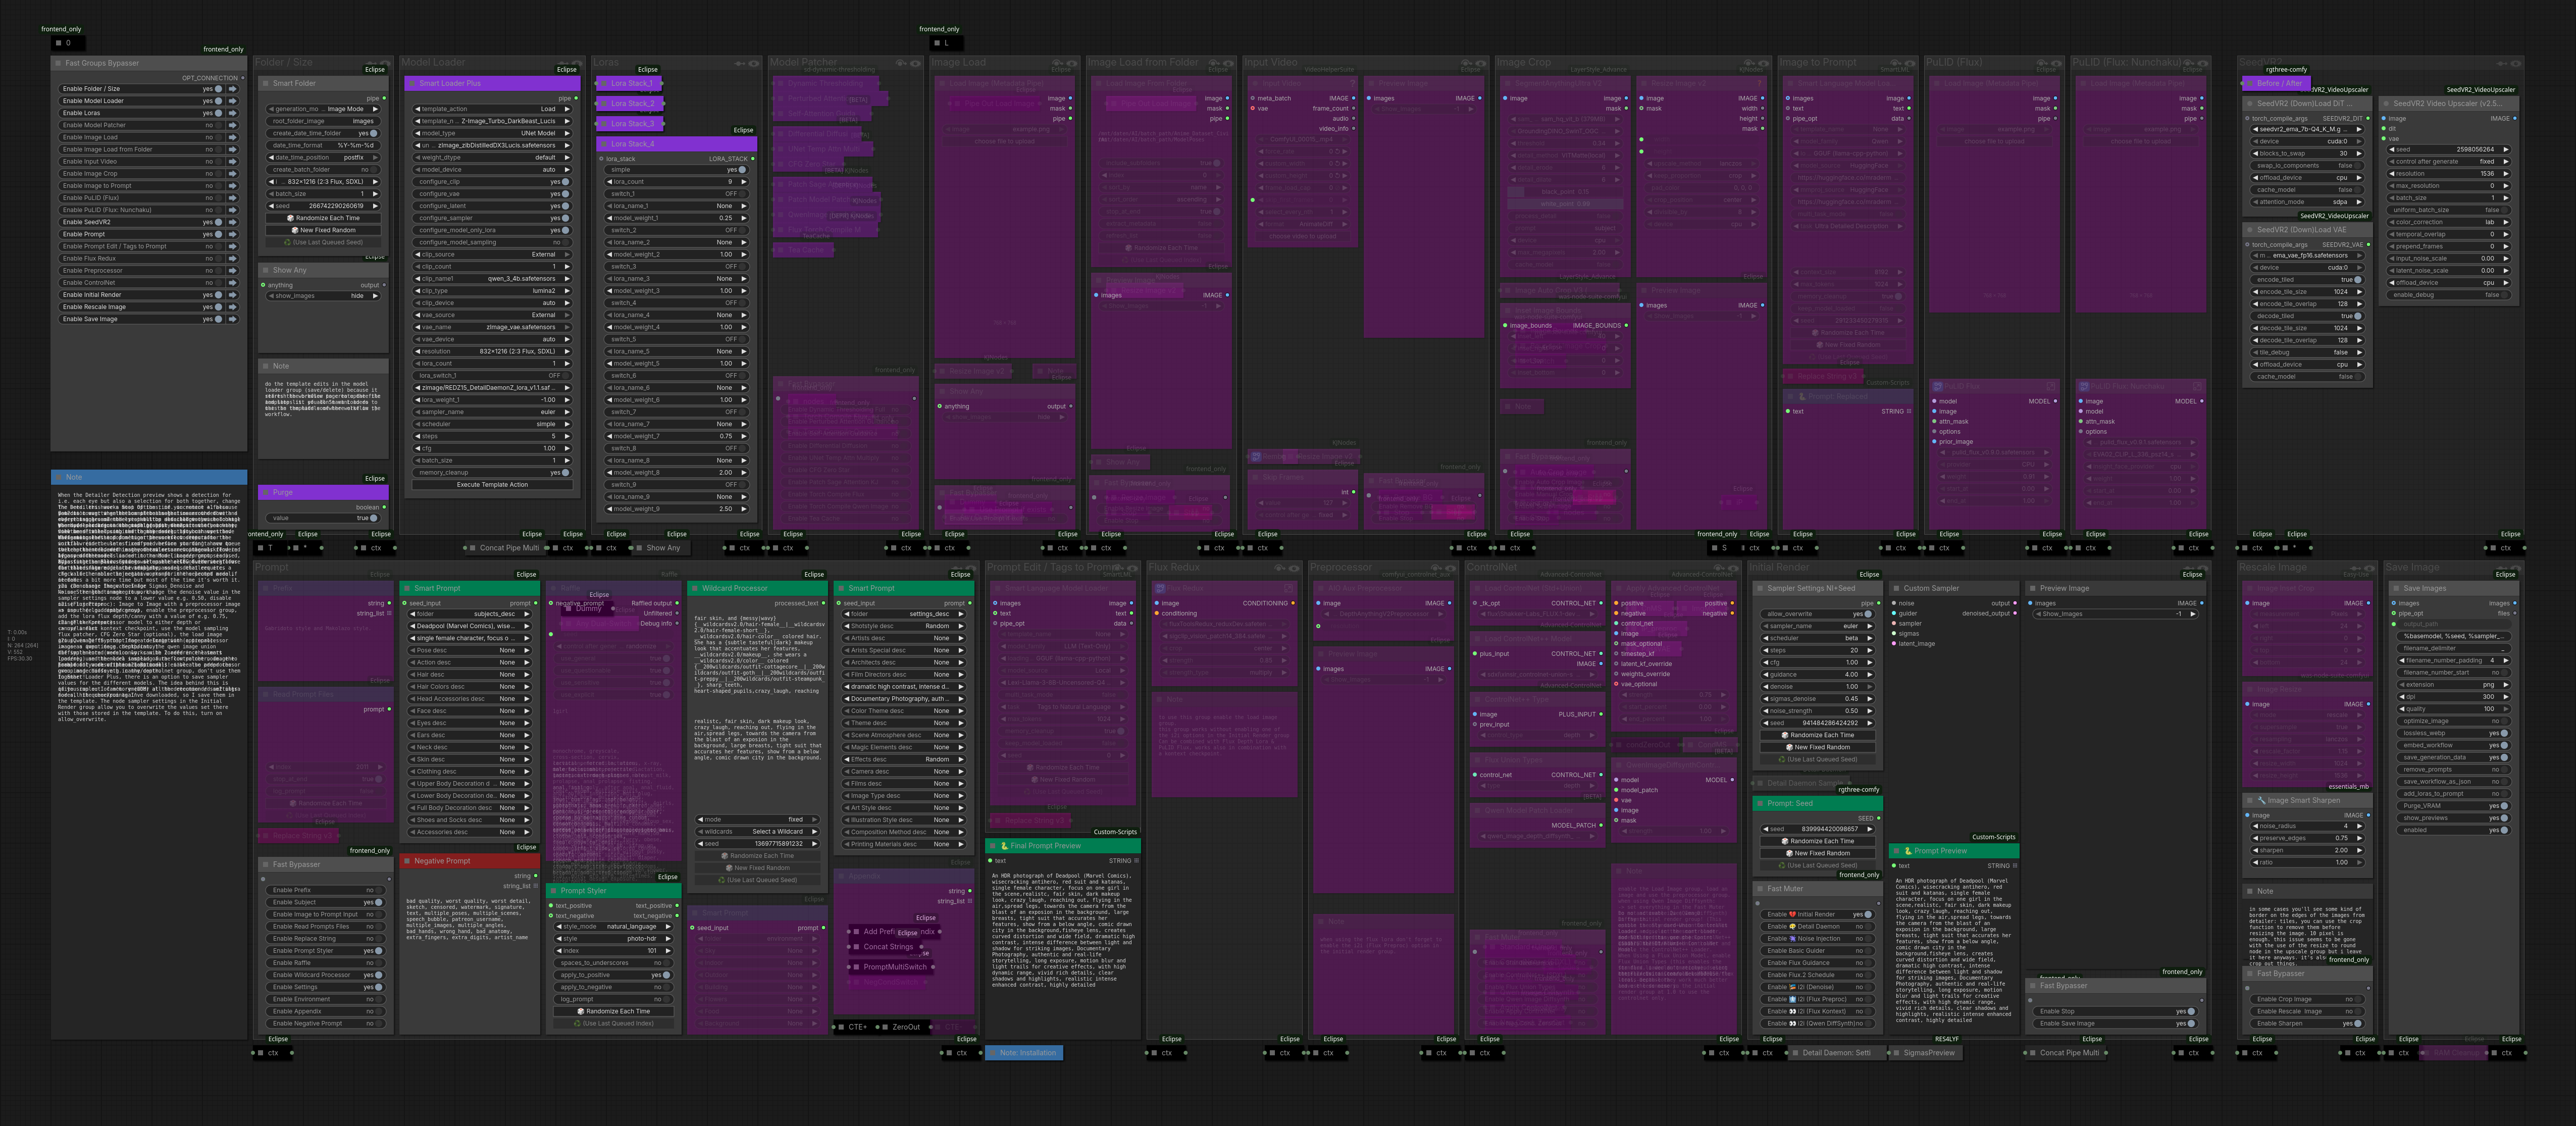Viewport: 2576px width, 1126px height.
Task: Collapse the Fast Muter node via its title dot
Action: (1760, 889)
